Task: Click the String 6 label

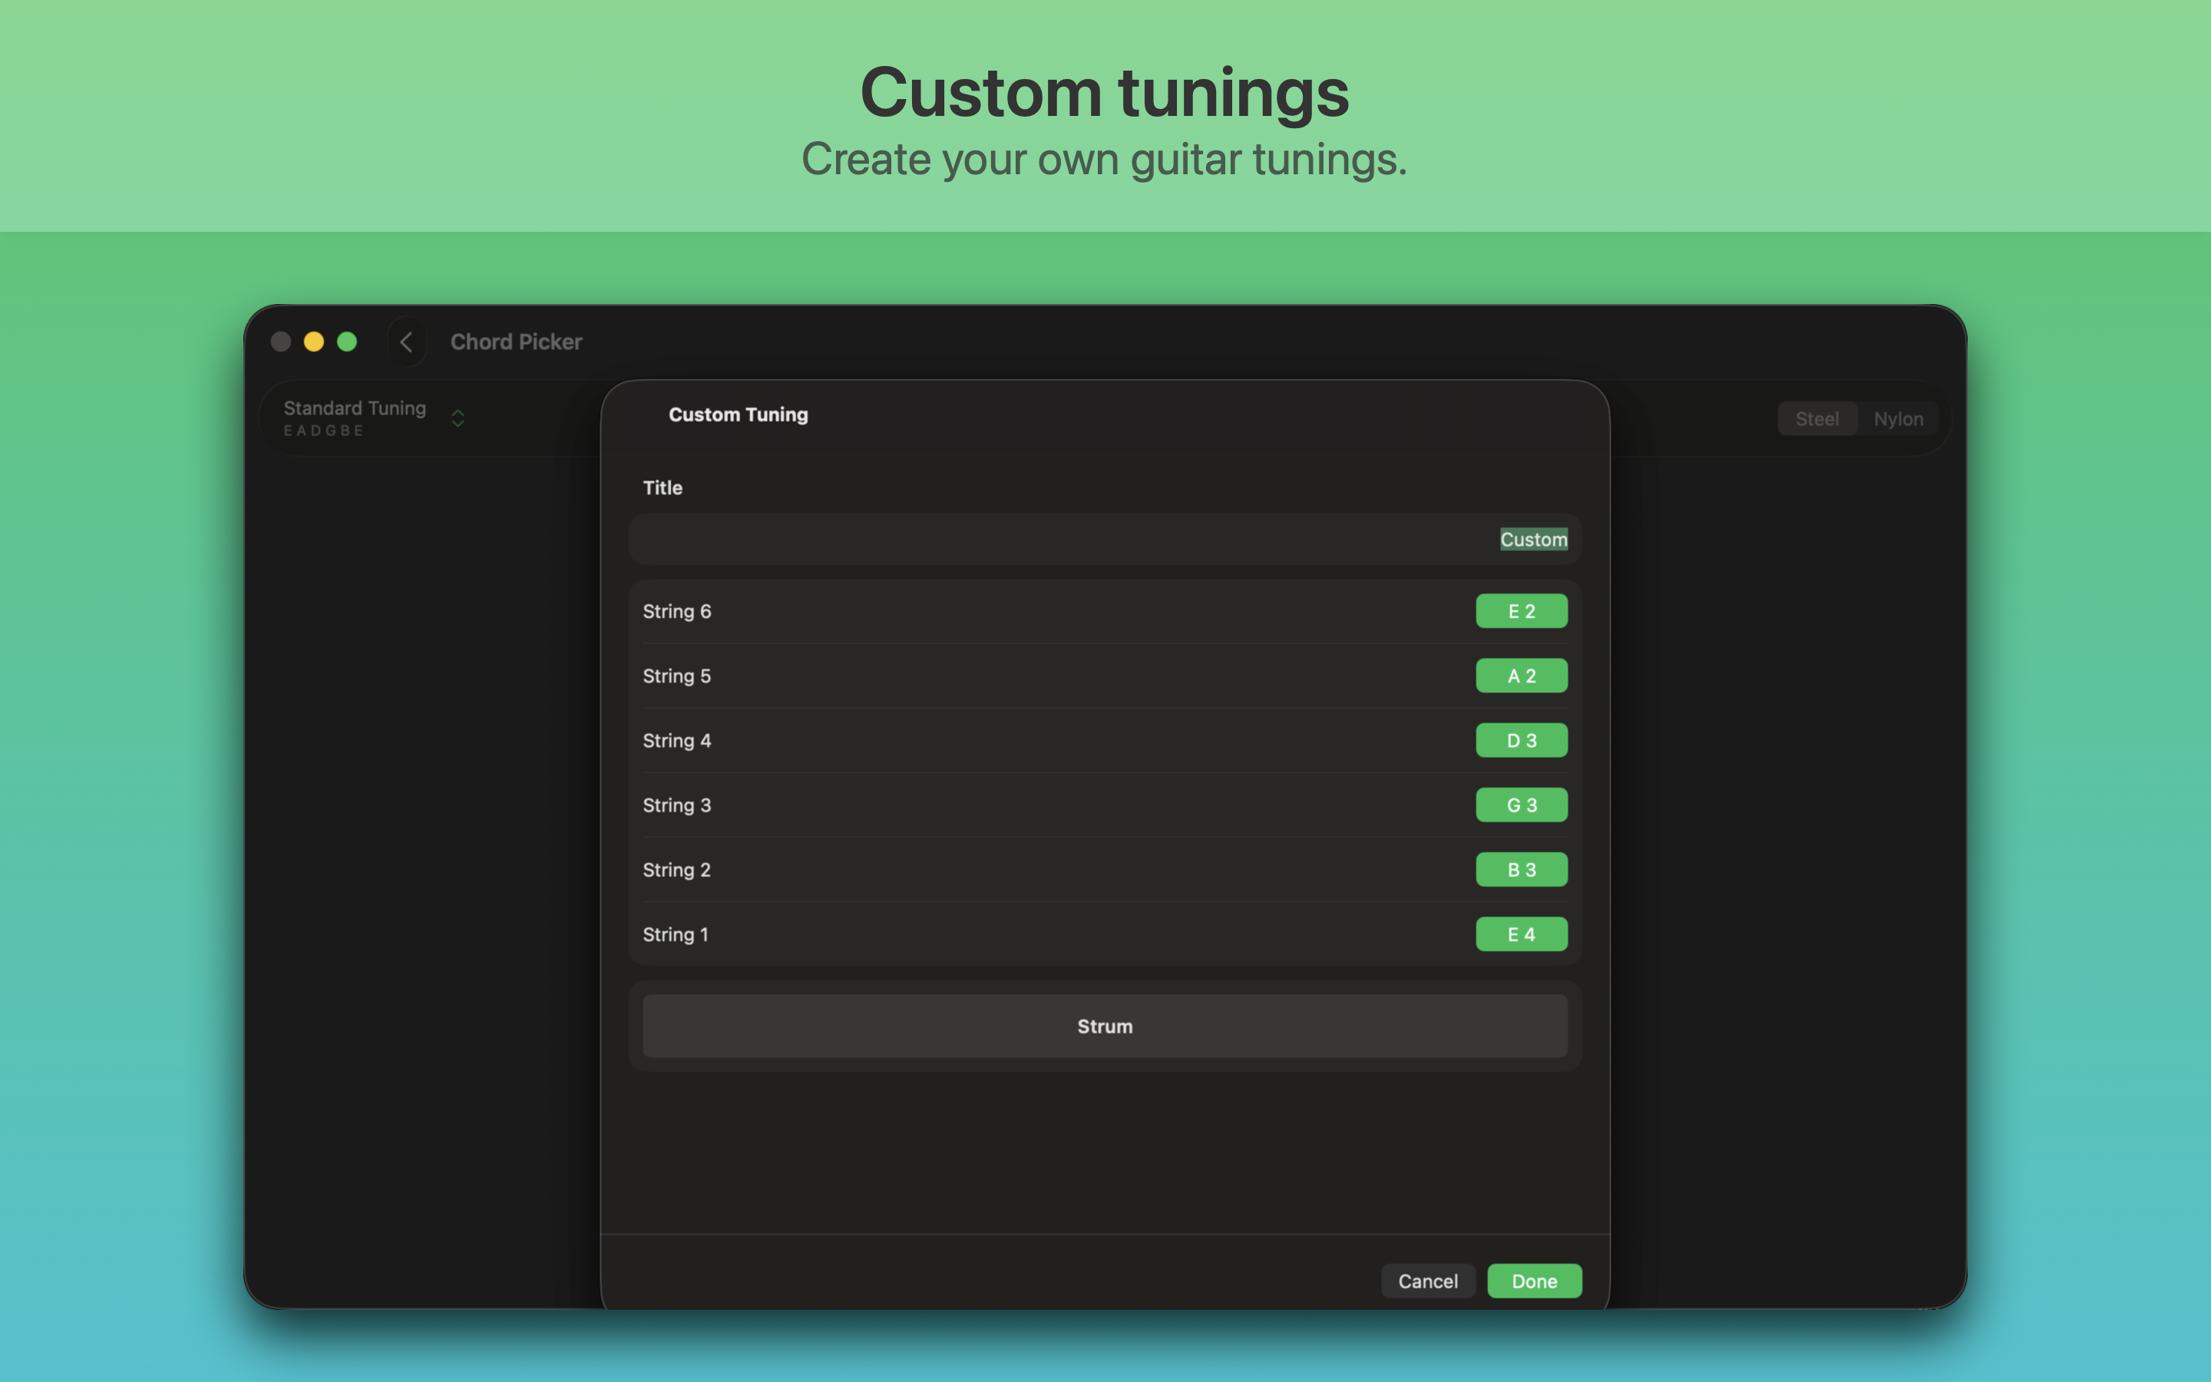Action: [677, 611]
